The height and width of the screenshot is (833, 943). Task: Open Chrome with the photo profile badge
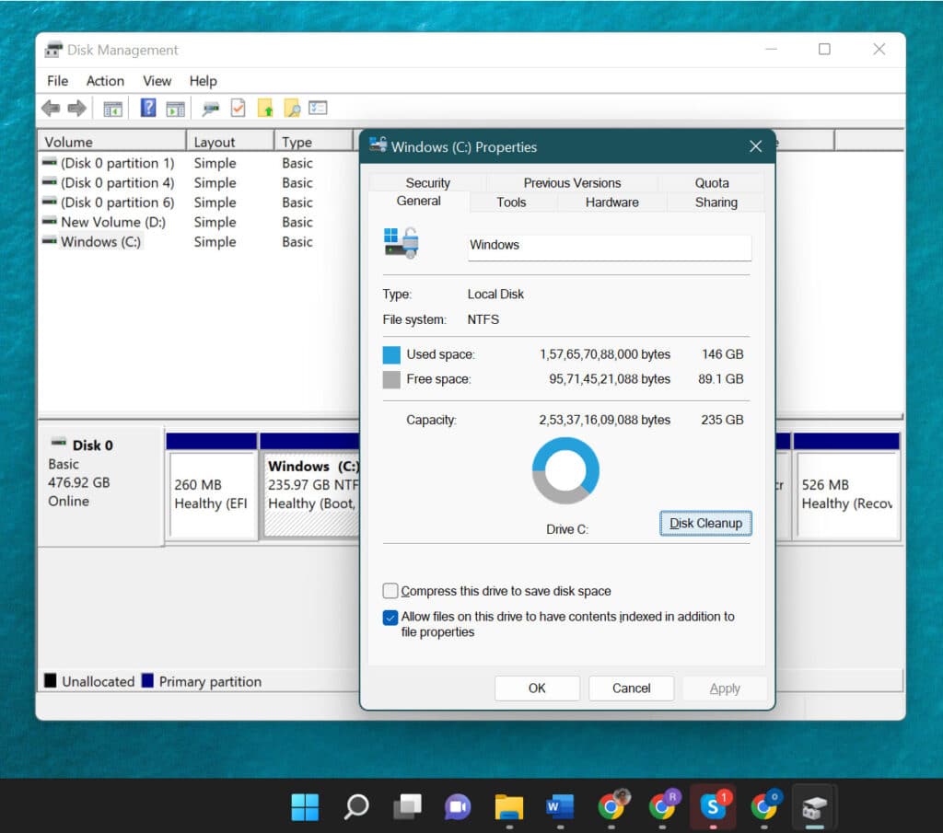pos(612,805)
